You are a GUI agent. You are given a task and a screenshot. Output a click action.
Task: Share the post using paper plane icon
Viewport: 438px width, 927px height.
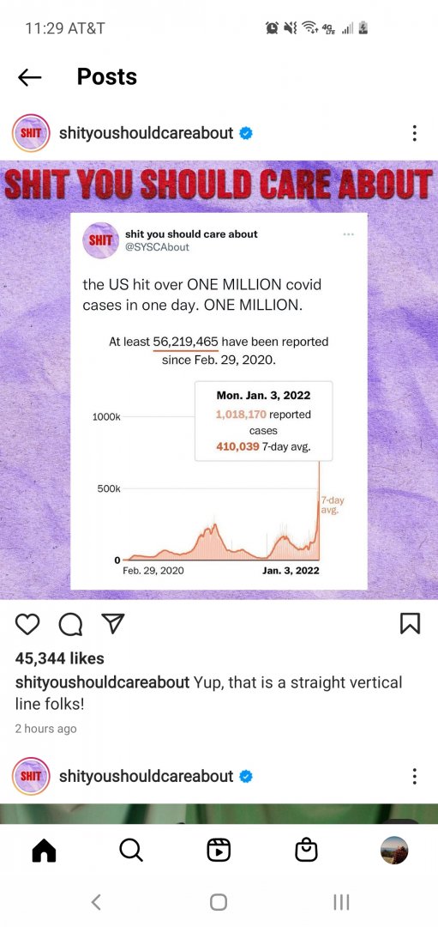tap(113, 624)
